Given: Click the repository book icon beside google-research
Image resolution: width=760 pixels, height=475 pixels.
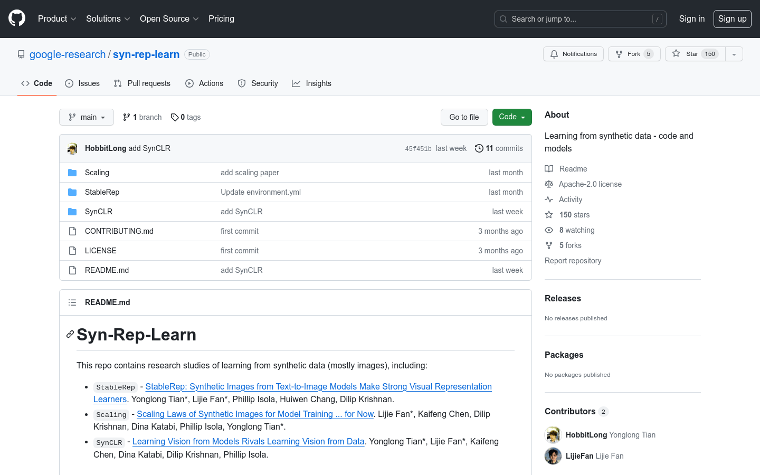Looking at the screenshot, I should (21, 54).
